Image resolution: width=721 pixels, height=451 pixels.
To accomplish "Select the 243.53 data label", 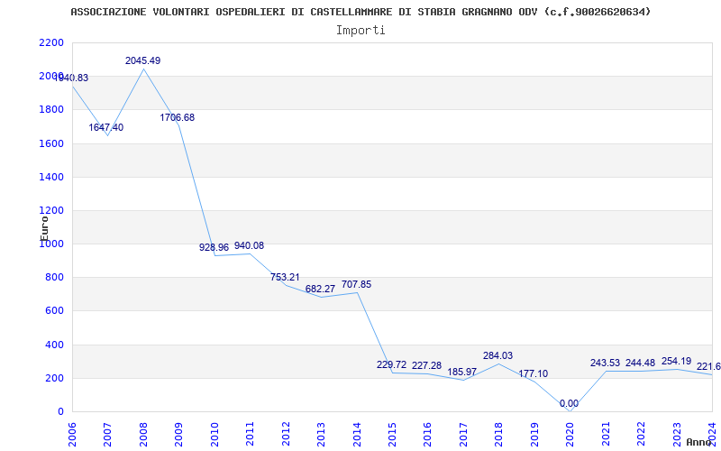I will point(606,364).
